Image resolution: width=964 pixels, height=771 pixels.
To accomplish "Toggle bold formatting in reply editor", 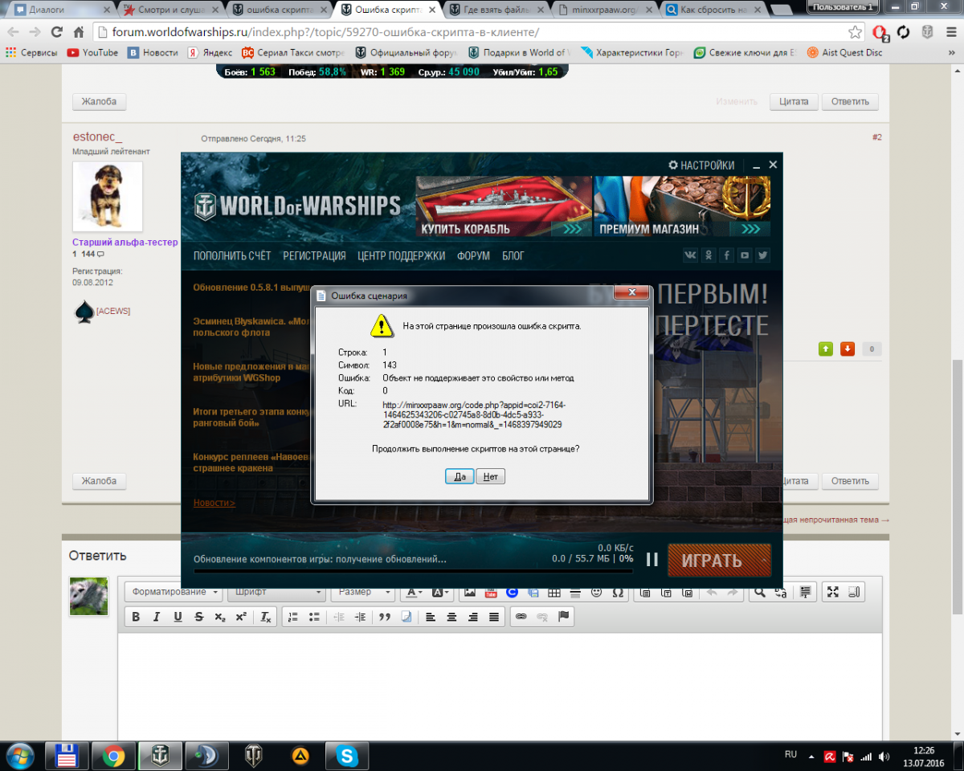I will (136, 617).
